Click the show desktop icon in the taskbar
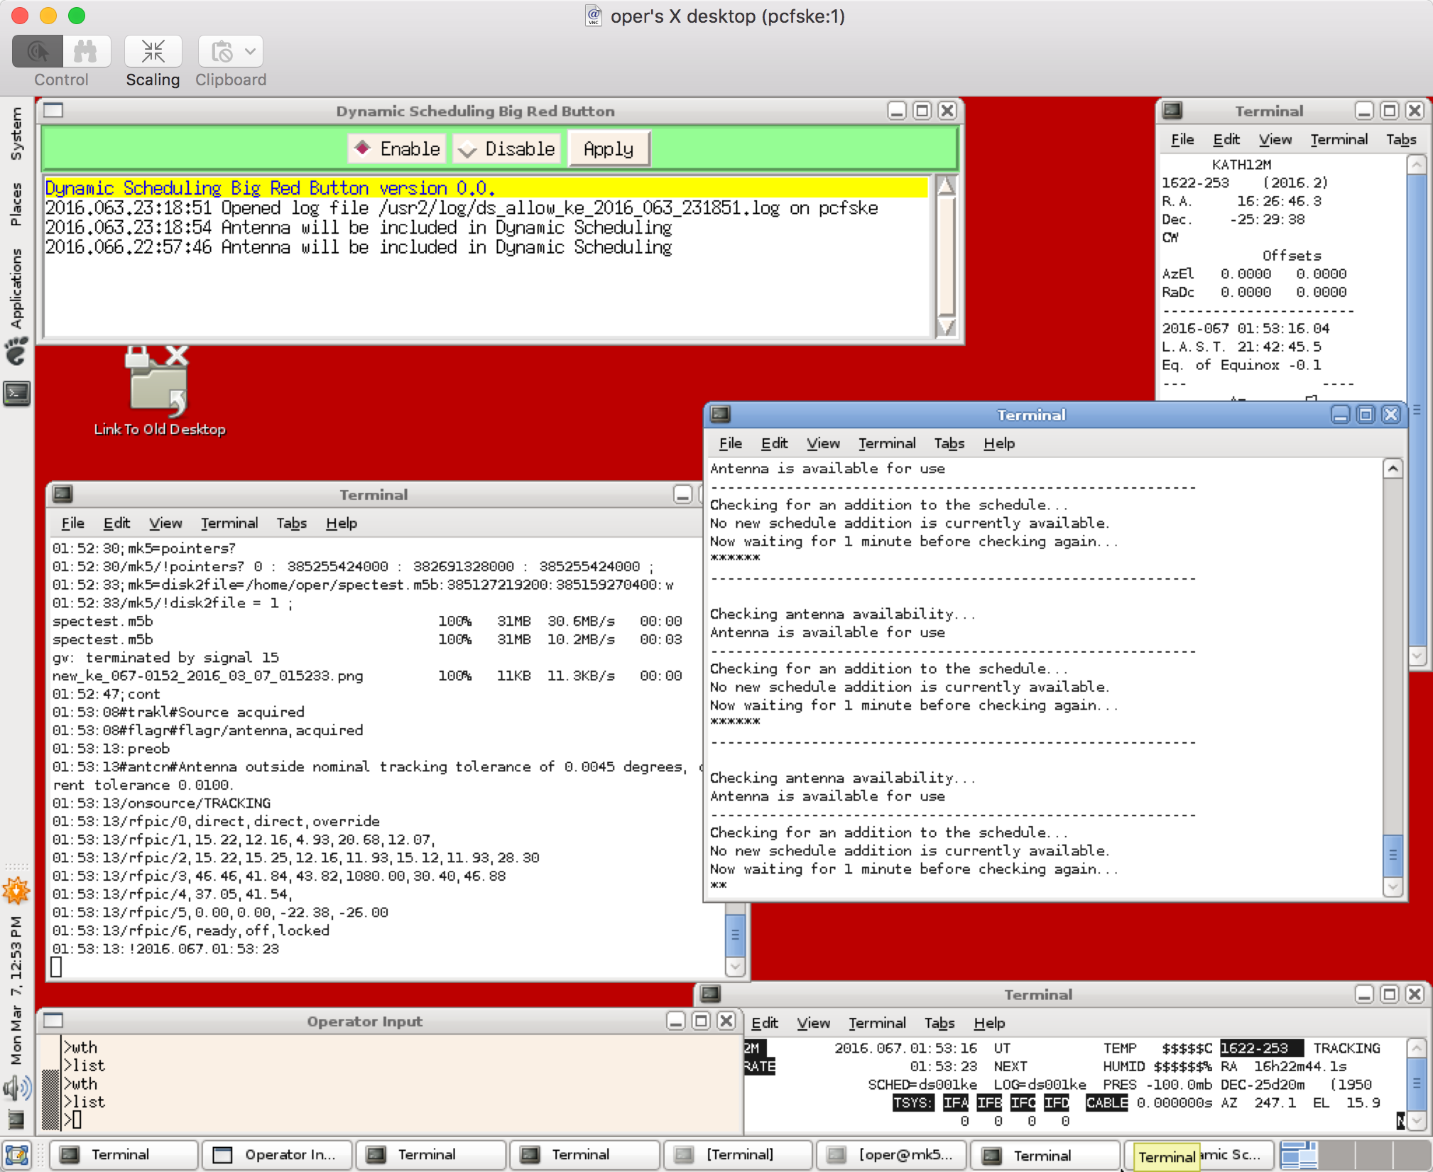The image size is (1433, 1172). click(16, 1155)
